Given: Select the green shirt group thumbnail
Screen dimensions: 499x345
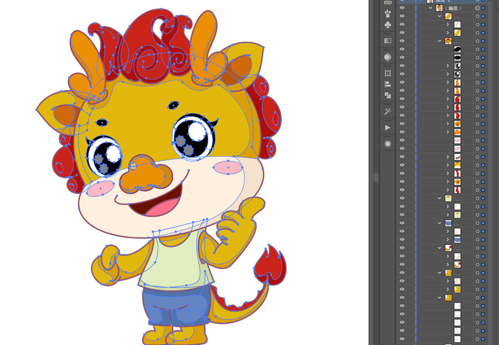Looking at the screenshot, I should click(x=449, y=198).
